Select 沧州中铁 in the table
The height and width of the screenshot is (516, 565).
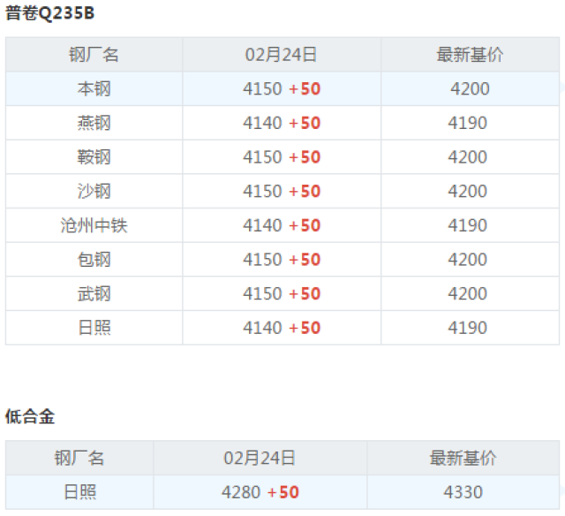94,225
